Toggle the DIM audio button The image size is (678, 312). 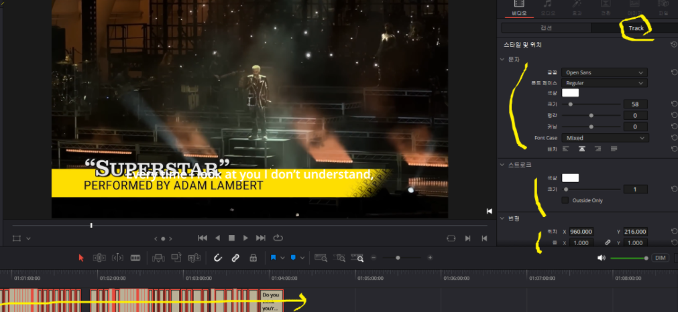tap(660, 258)
